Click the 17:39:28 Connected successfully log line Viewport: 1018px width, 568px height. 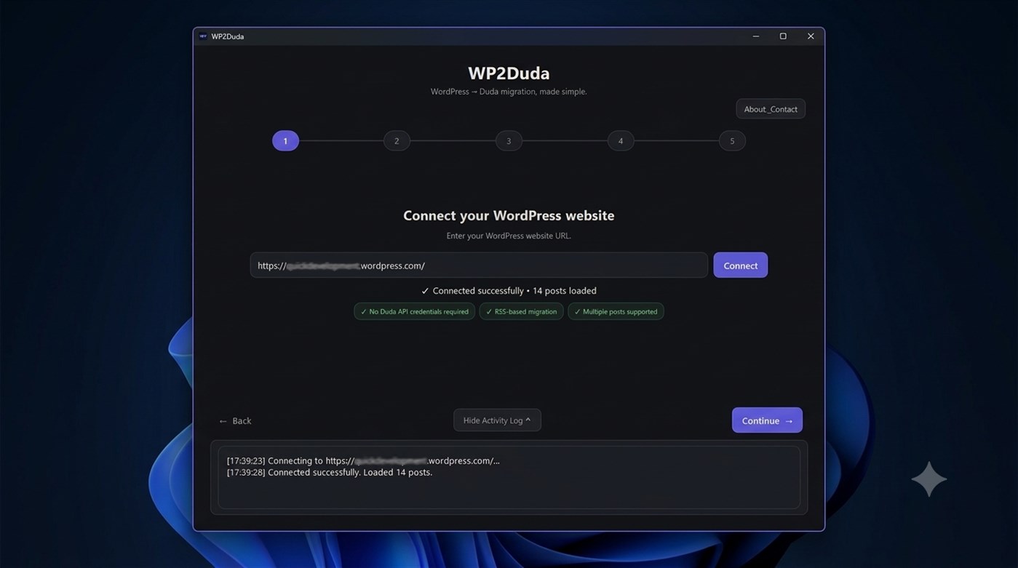(x=330, y=472)
